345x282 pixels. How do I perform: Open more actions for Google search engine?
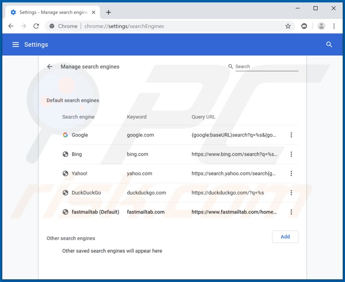click(291, 135)
